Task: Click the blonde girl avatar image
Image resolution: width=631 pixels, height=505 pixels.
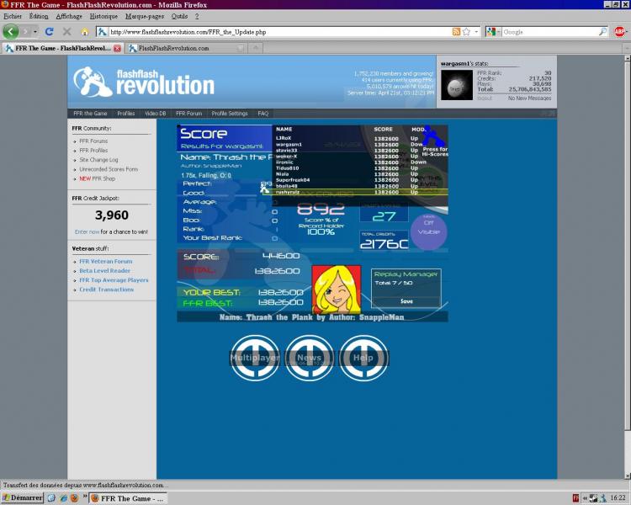Action: 336,289
